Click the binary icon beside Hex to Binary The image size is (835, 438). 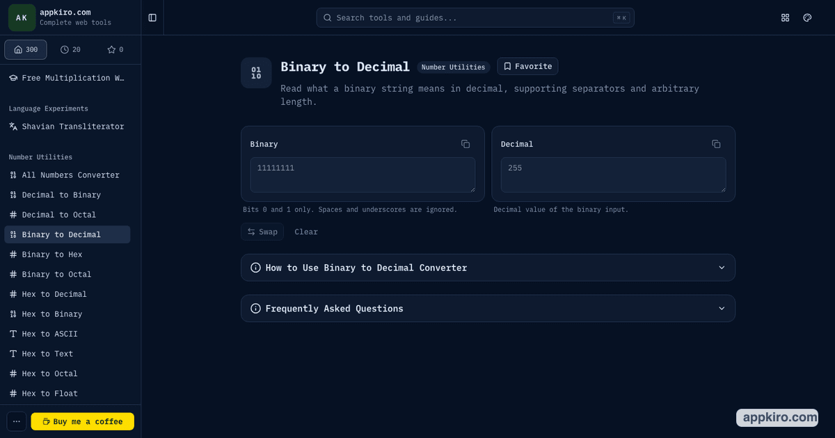pos(13,314)
